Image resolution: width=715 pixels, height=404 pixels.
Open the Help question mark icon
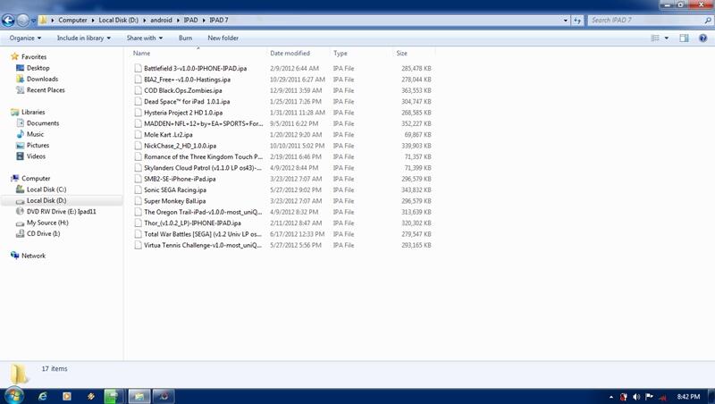(x=702, y=38)
